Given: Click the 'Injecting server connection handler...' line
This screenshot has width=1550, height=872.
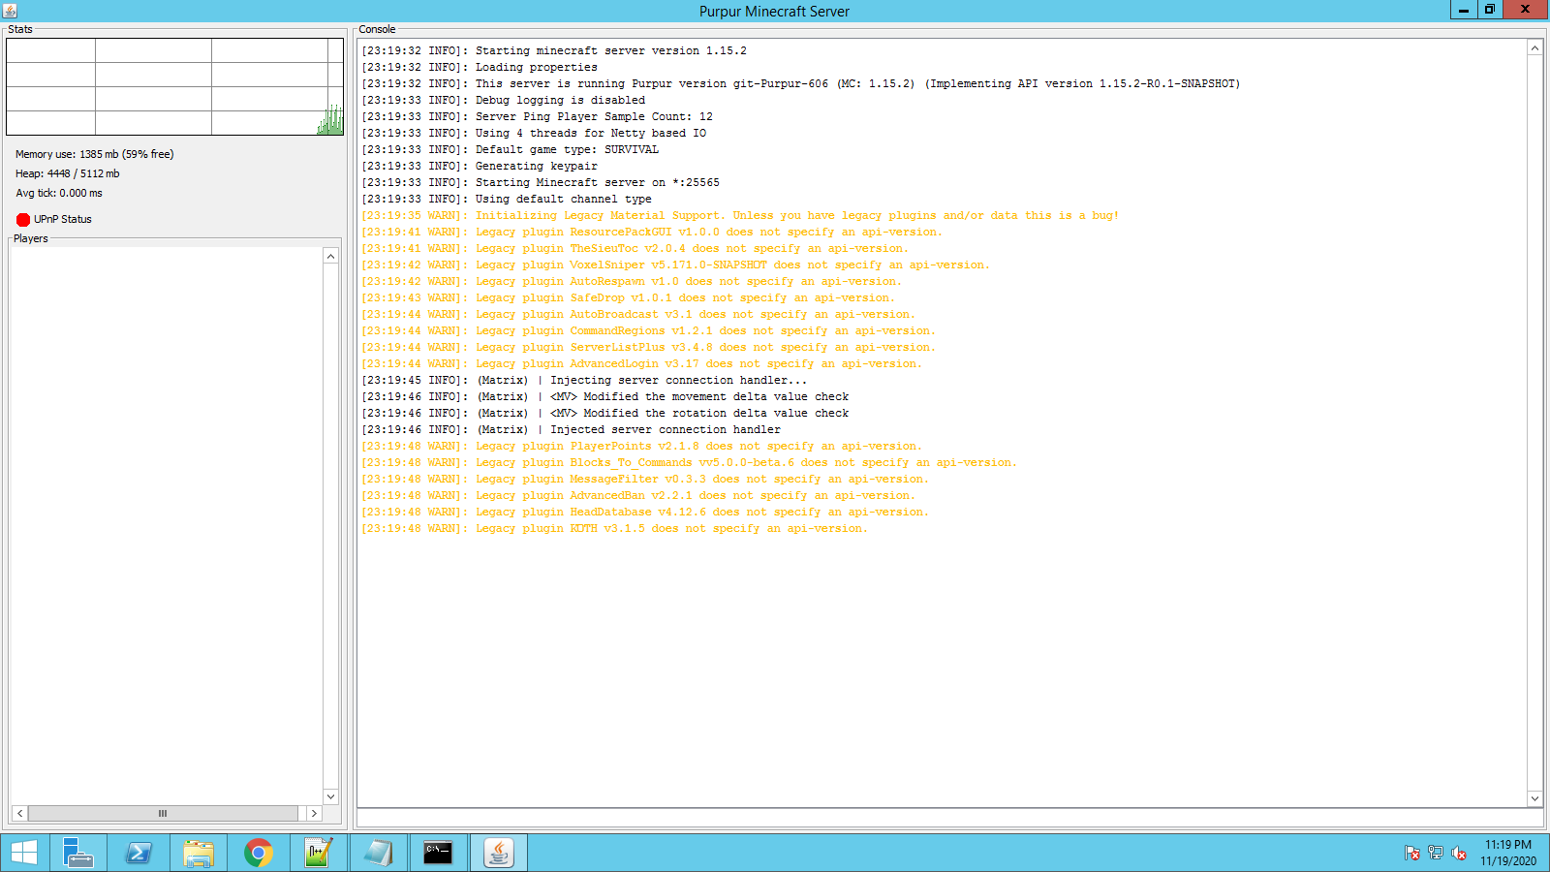Looking at the screenshot, I should tap(584, 380).
